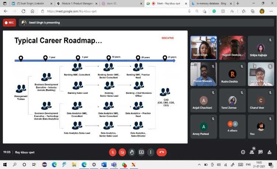Open more options three-dot menu
Image resolution: width=277 pixels, height=169 pixels.
pos(150,152)
